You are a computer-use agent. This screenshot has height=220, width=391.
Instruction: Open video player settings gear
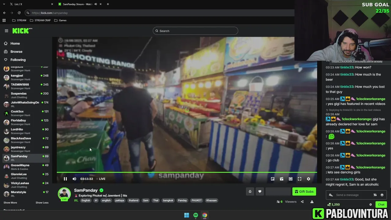308,179
